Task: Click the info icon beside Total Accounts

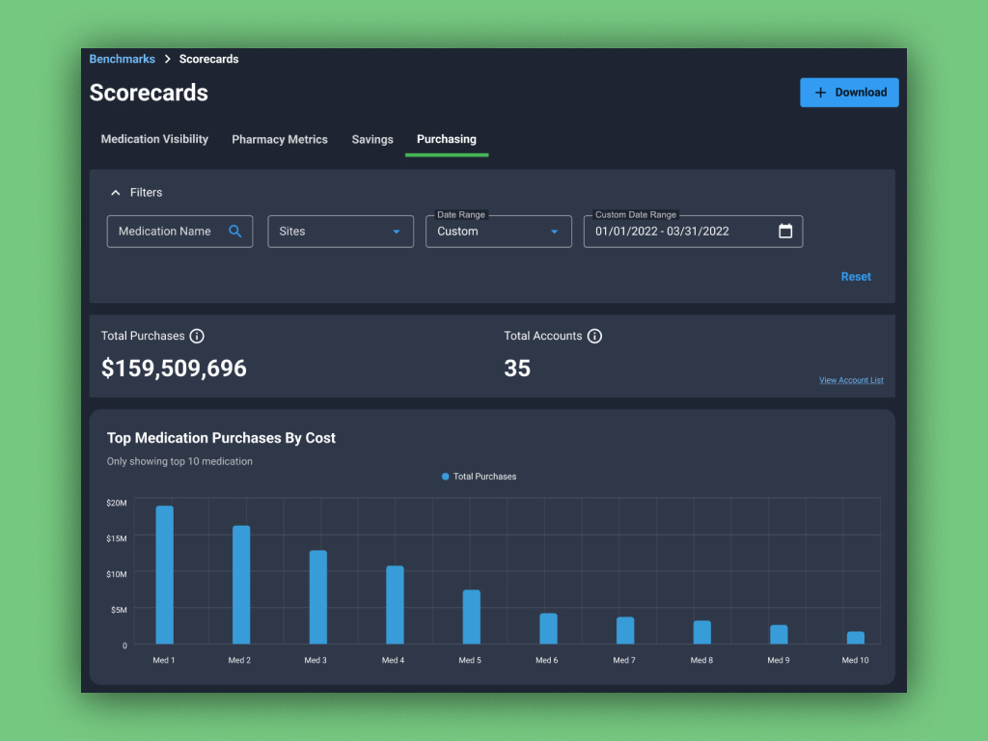Action: (594, 336)
